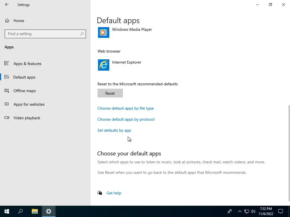Minimize the Settings window
Screen dimensions: 290x217
click(257, 5)
